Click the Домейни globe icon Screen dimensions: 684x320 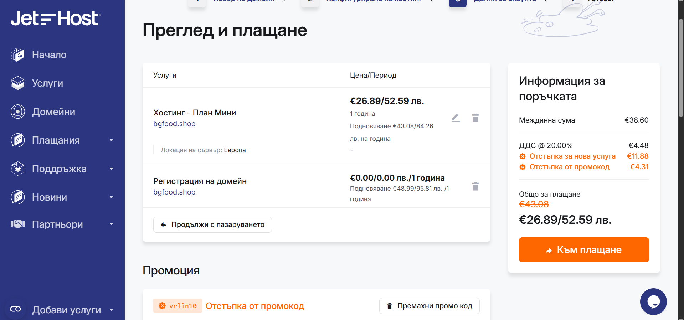point(18,112)
